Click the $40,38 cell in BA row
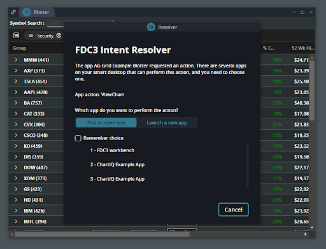Image resolution: width=326 pixels, height=249 pixels. [x=301, y=103]
